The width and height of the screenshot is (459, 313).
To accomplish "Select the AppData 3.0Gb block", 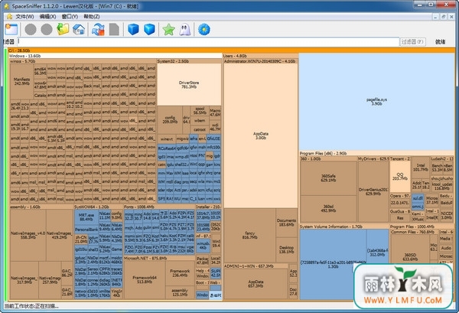I will coord(261,135).
